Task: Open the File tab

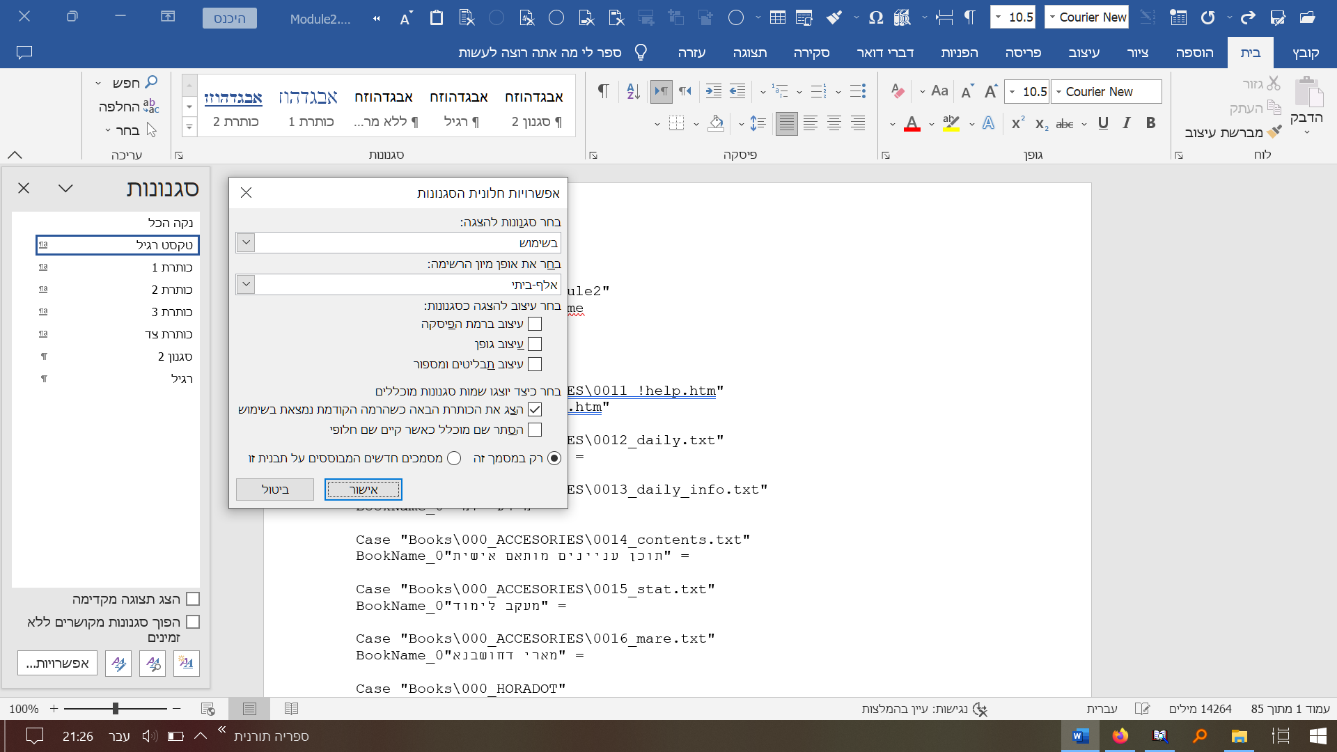Action: coord(1306,52)
